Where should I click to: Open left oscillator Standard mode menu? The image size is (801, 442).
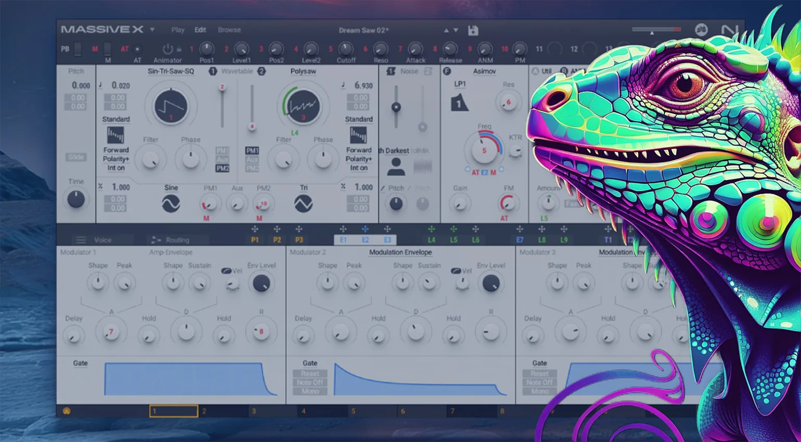pos(115,119)
